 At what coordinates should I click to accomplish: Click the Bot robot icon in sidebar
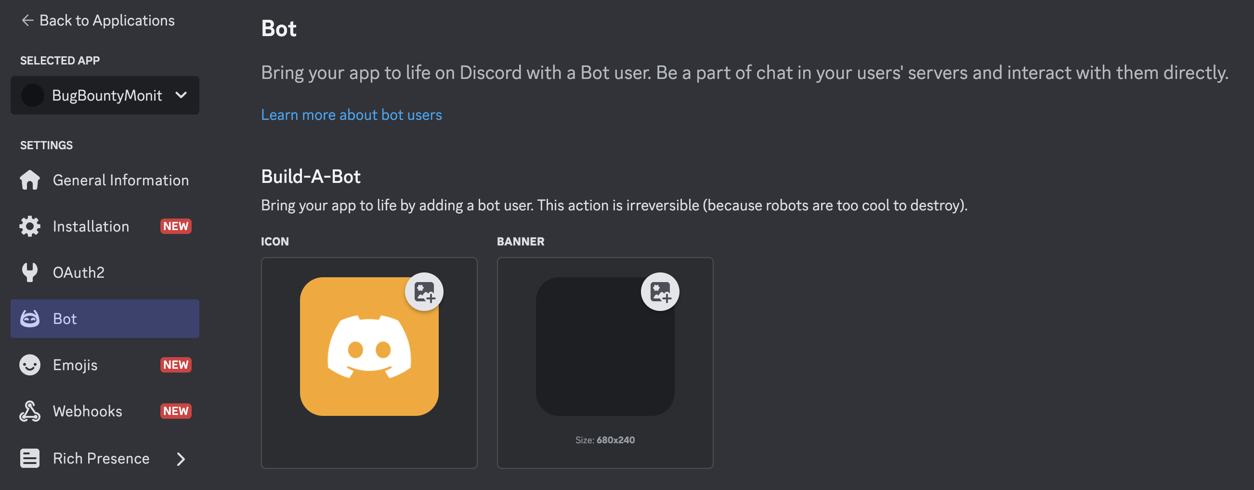coord(30,319)
